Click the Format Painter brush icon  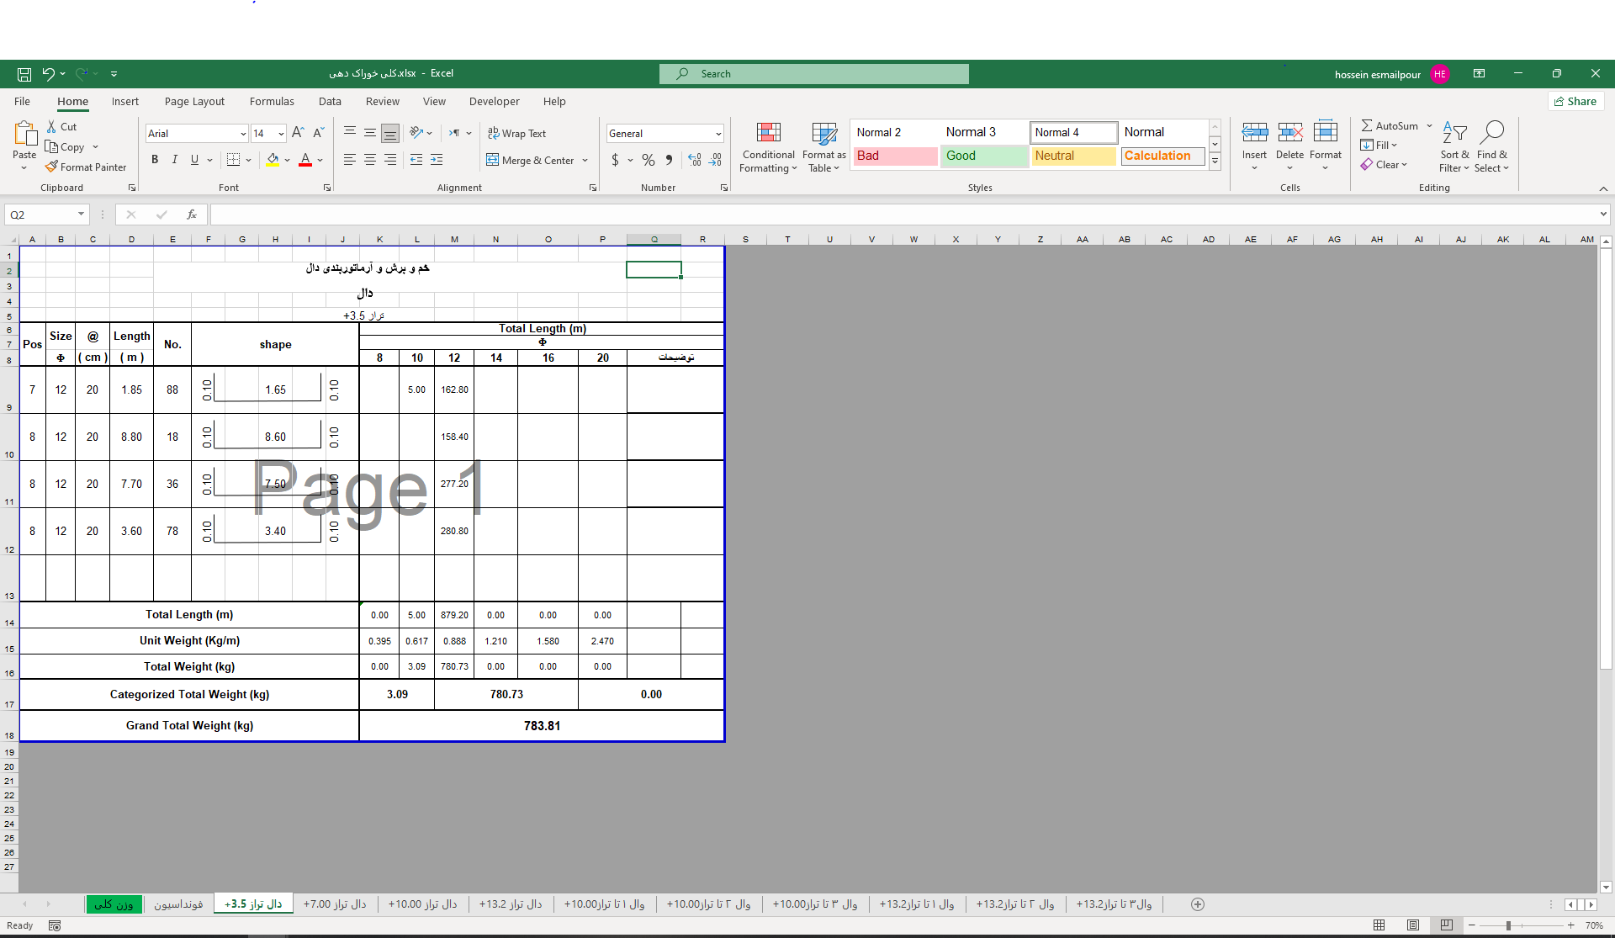point(52,167)
